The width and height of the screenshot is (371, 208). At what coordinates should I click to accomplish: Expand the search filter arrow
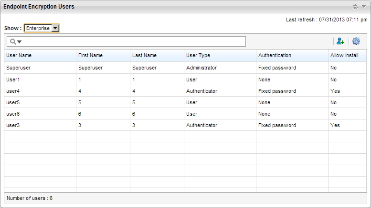(20, 42)
